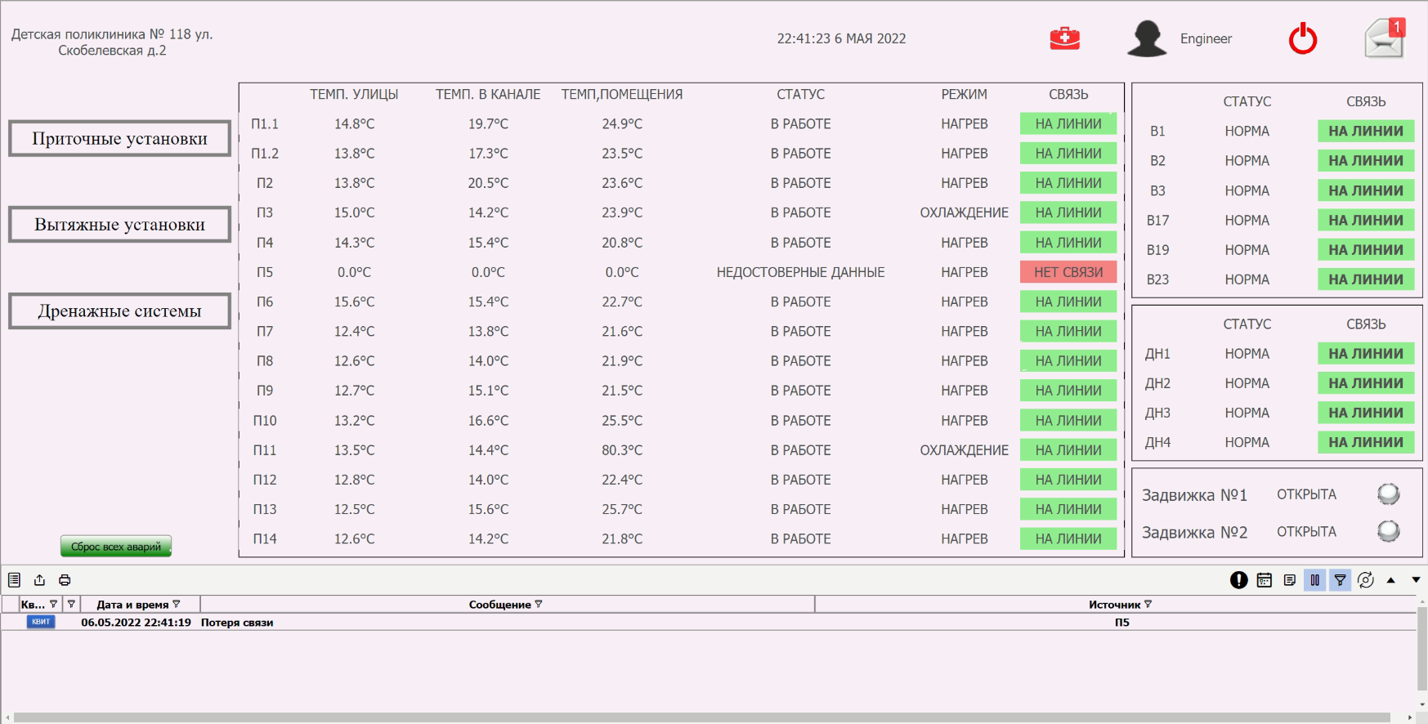Click the blue КВИТ acknowledge button

(41, 622)
